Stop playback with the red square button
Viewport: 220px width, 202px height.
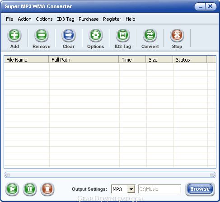(47, 189)
